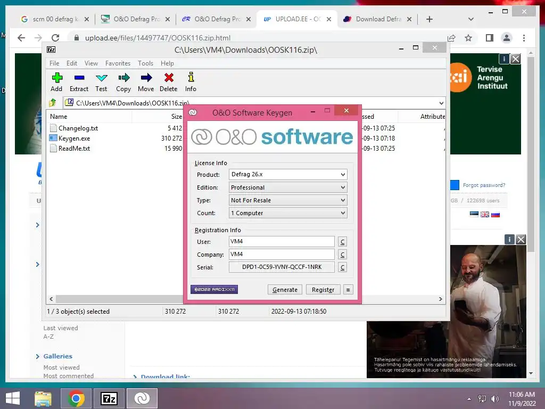
Task: Bookmark this page with the star icon
Action: (468, 38)
